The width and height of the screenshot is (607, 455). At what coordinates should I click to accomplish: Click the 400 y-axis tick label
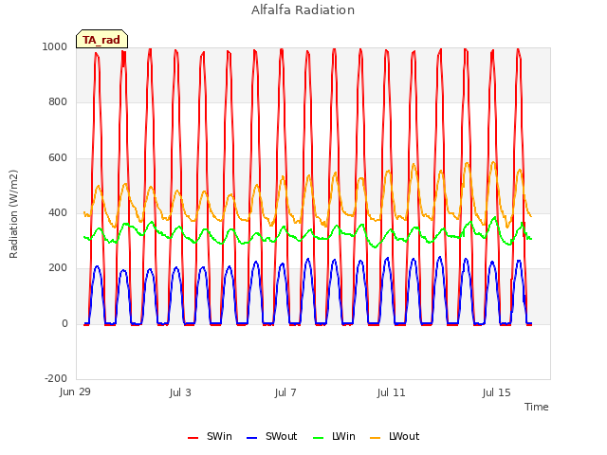pyautogui.click(x=58, y=212)
